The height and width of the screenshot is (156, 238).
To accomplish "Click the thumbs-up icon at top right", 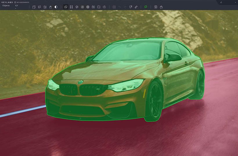I will tap(221, 2).
